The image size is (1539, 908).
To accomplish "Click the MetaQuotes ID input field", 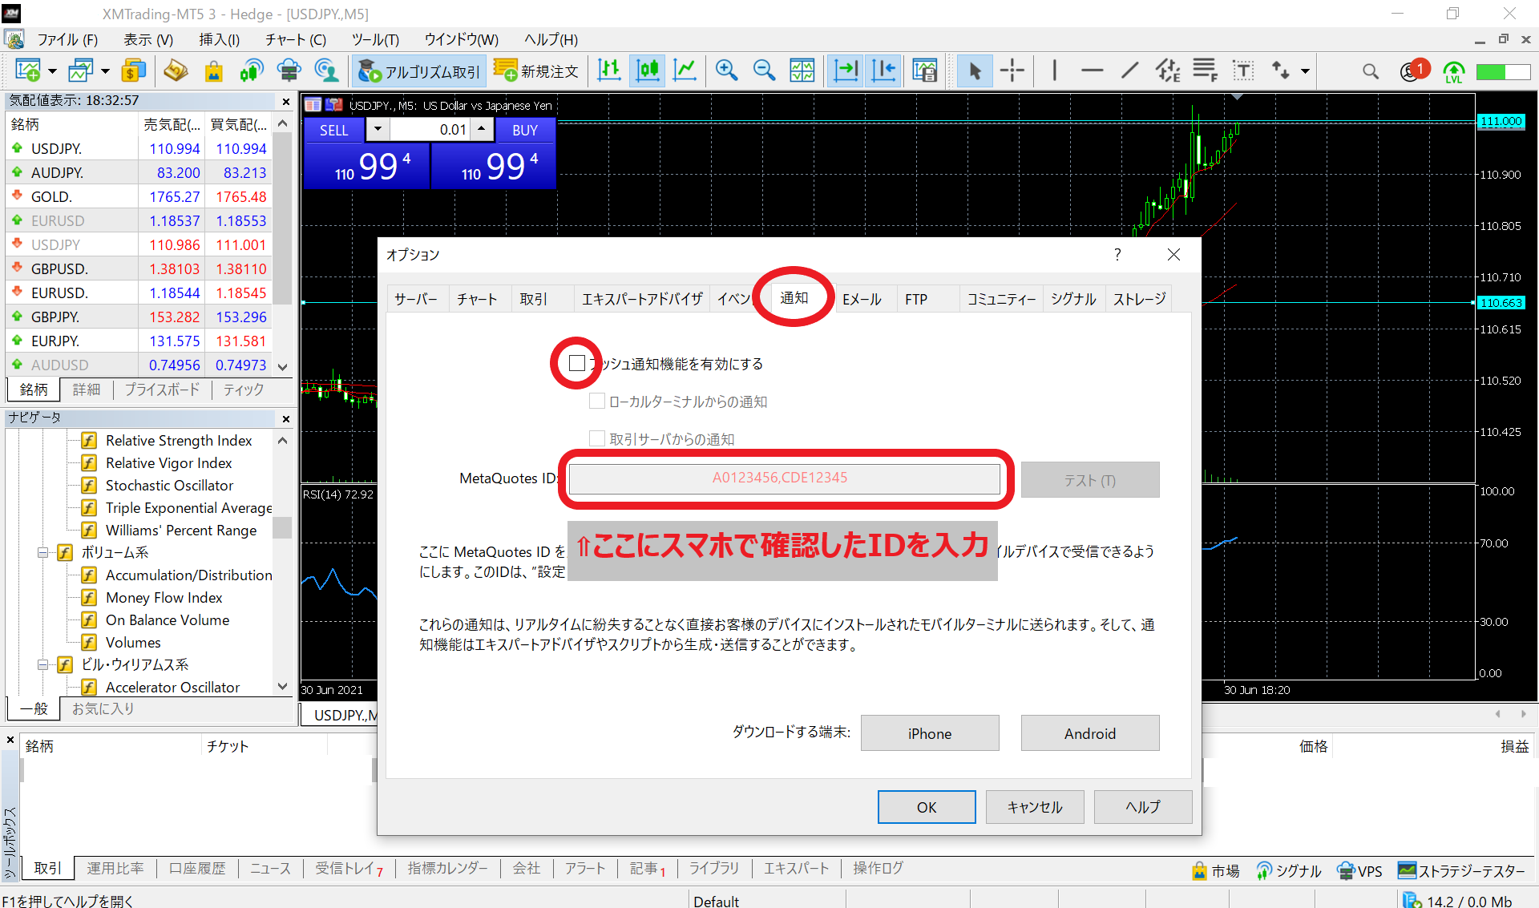I will point(783,478).
